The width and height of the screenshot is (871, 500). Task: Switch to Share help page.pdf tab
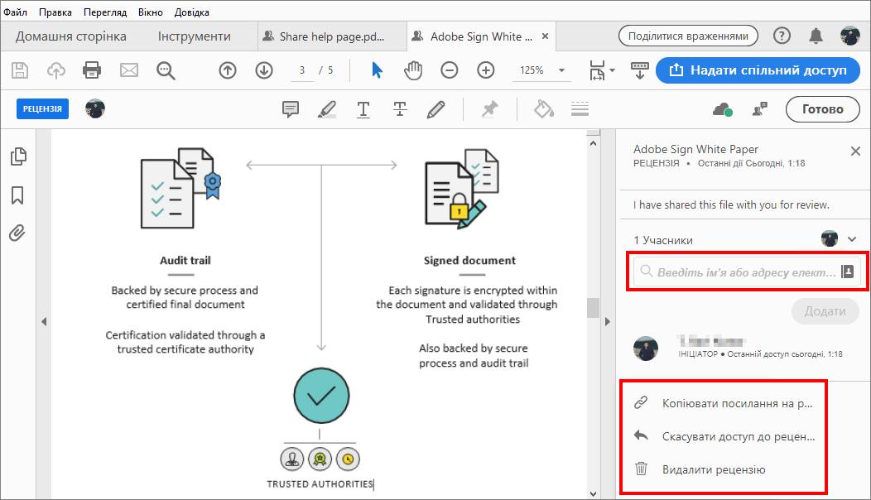[332, 36]
